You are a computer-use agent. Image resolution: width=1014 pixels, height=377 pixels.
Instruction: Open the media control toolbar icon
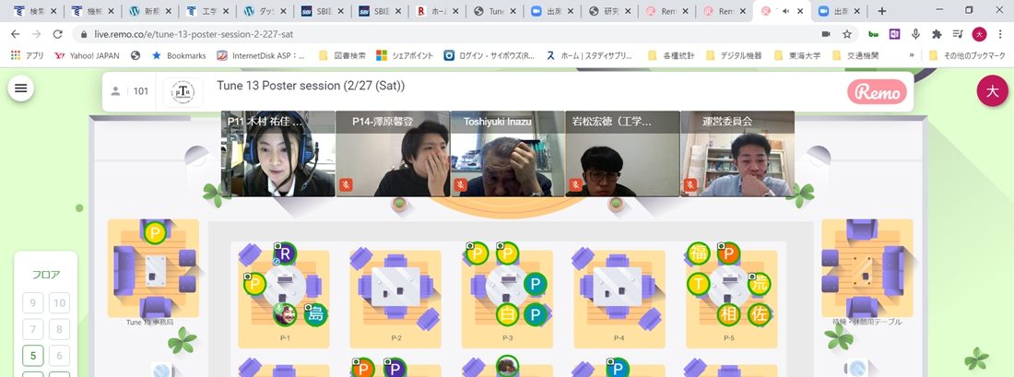pos(958,34)
